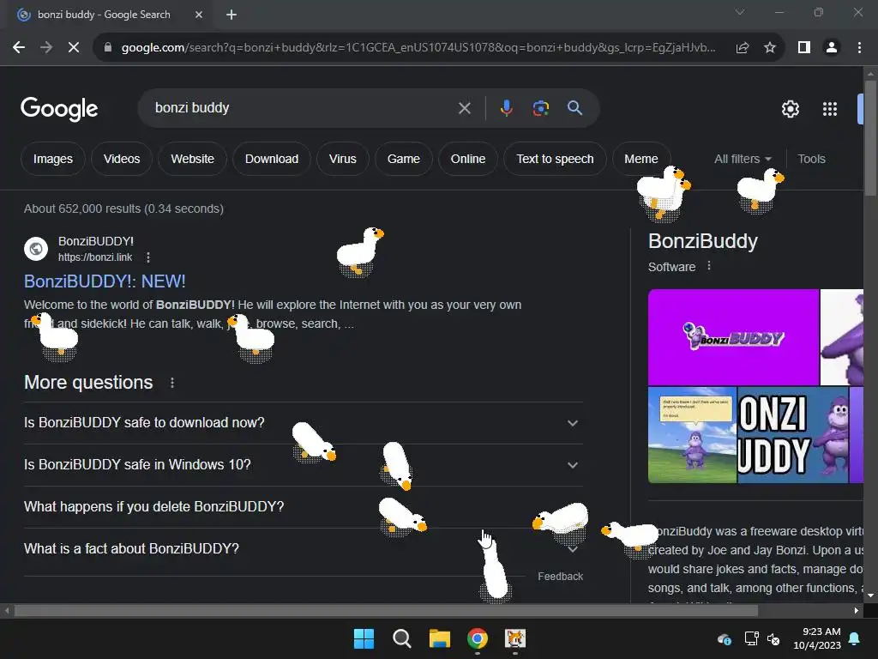Bookmark this page with star icon
Viewport: 878px width, 659px height.
770,48
